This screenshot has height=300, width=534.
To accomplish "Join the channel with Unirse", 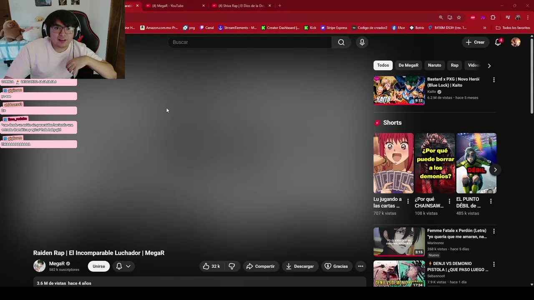I will (x=99, y=266).
